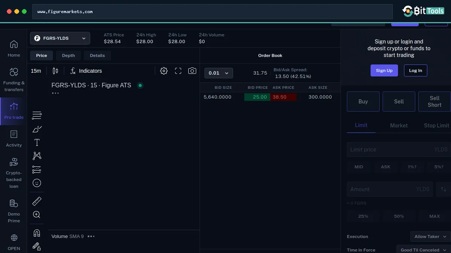Open the Volume SMA 9 options ellipsis
The height and width of the screenshot is (253, 451).
click(x=91, y=236)
